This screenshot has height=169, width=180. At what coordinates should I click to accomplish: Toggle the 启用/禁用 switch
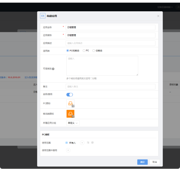tap(70, 94)
